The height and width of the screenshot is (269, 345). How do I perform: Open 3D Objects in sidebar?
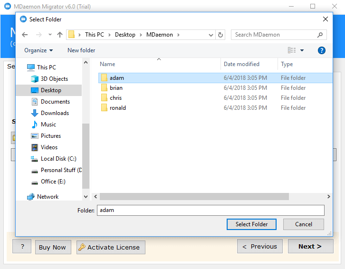pos(54,79)
